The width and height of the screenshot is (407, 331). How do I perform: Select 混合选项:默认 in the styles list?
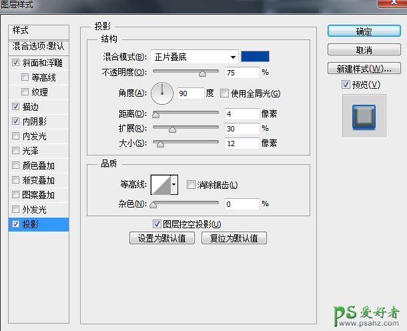click(39, 47)
